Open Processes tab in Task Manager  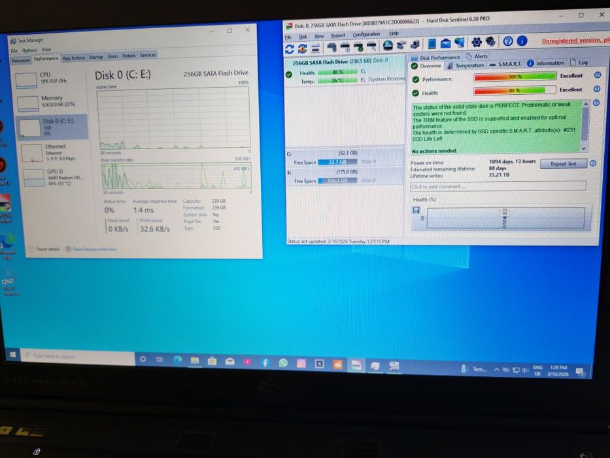(21, 60)
